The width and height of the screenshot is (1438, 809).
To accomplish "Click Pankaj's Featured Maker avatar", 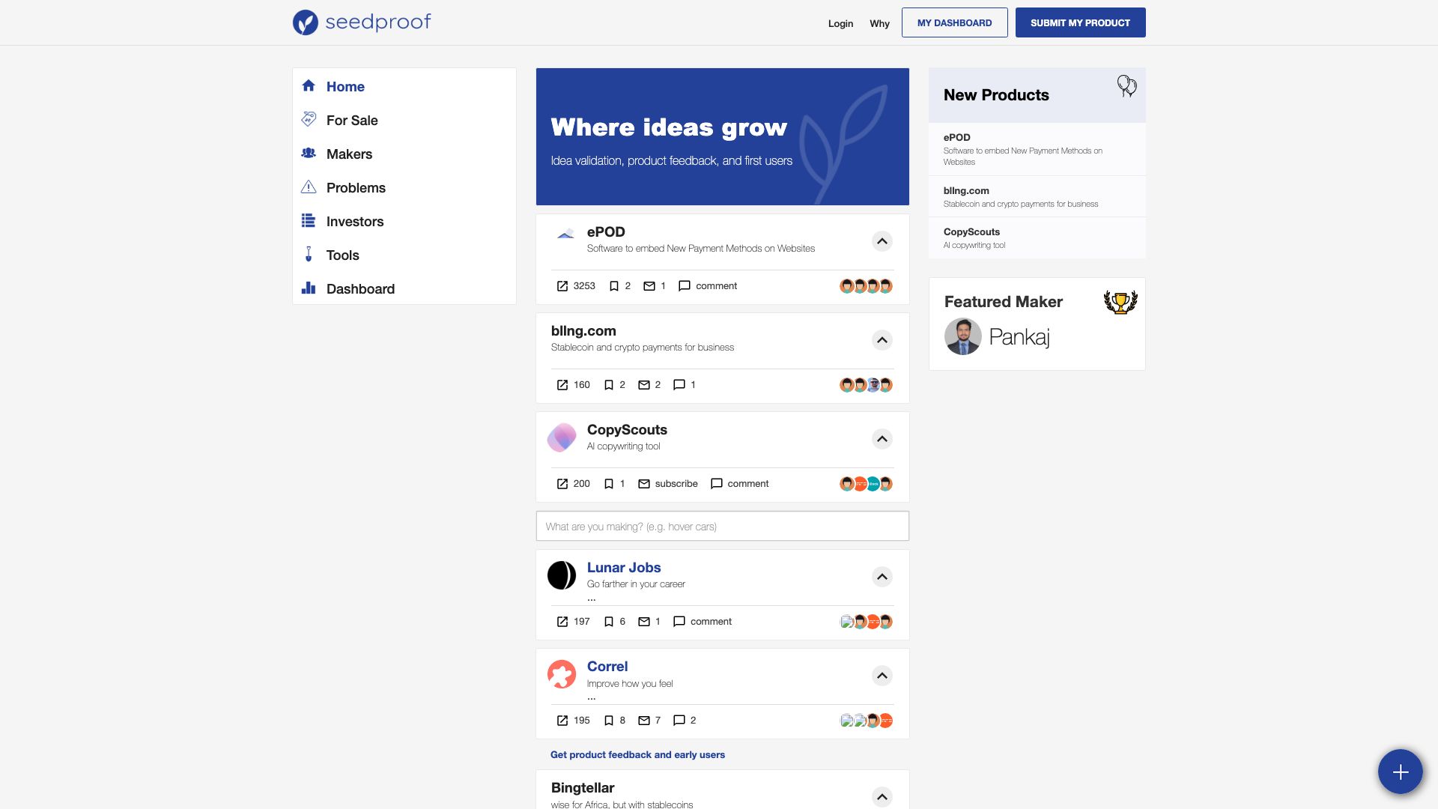I will pos(963,336).
